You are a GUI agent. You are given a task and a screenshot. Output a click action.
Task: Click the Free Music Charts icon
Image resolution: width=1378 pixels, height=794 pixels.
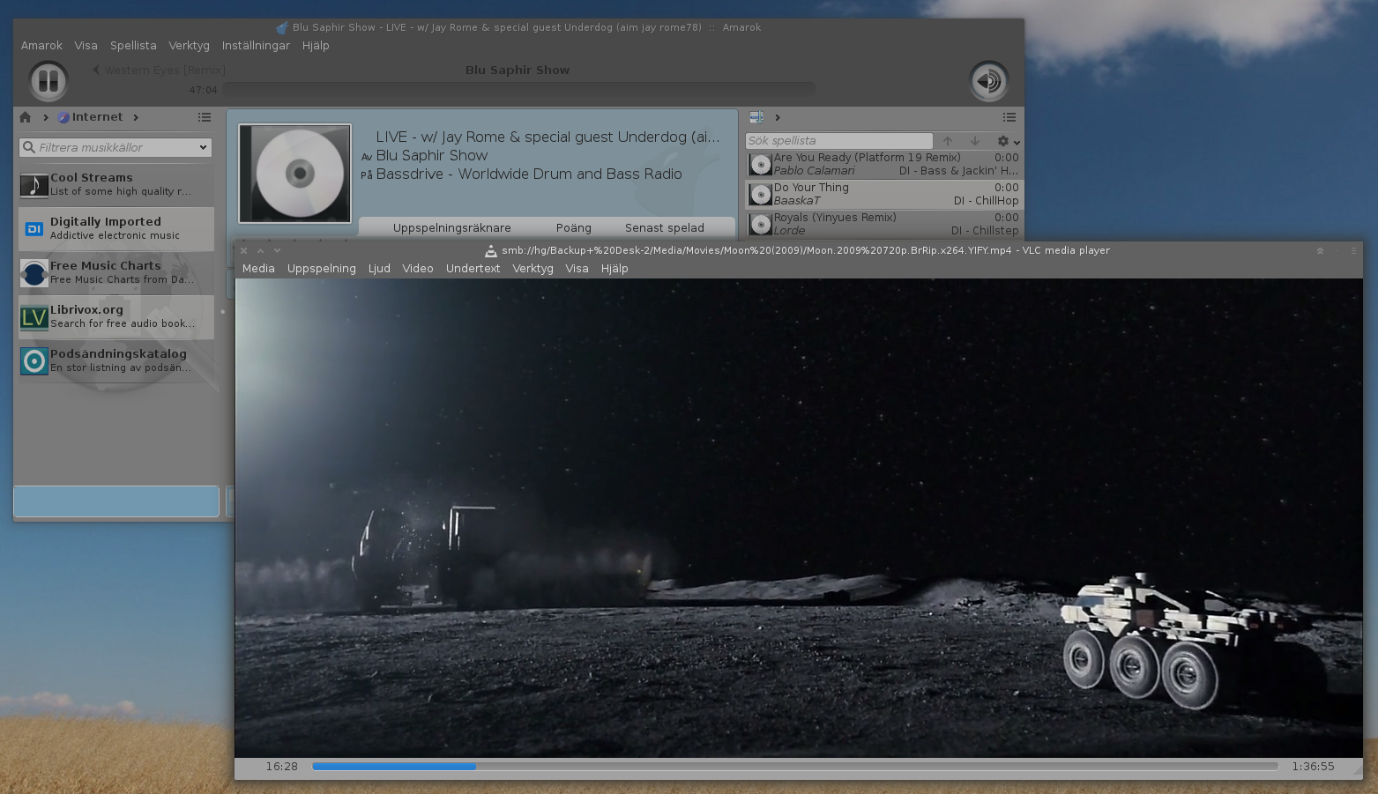point(34,273)
